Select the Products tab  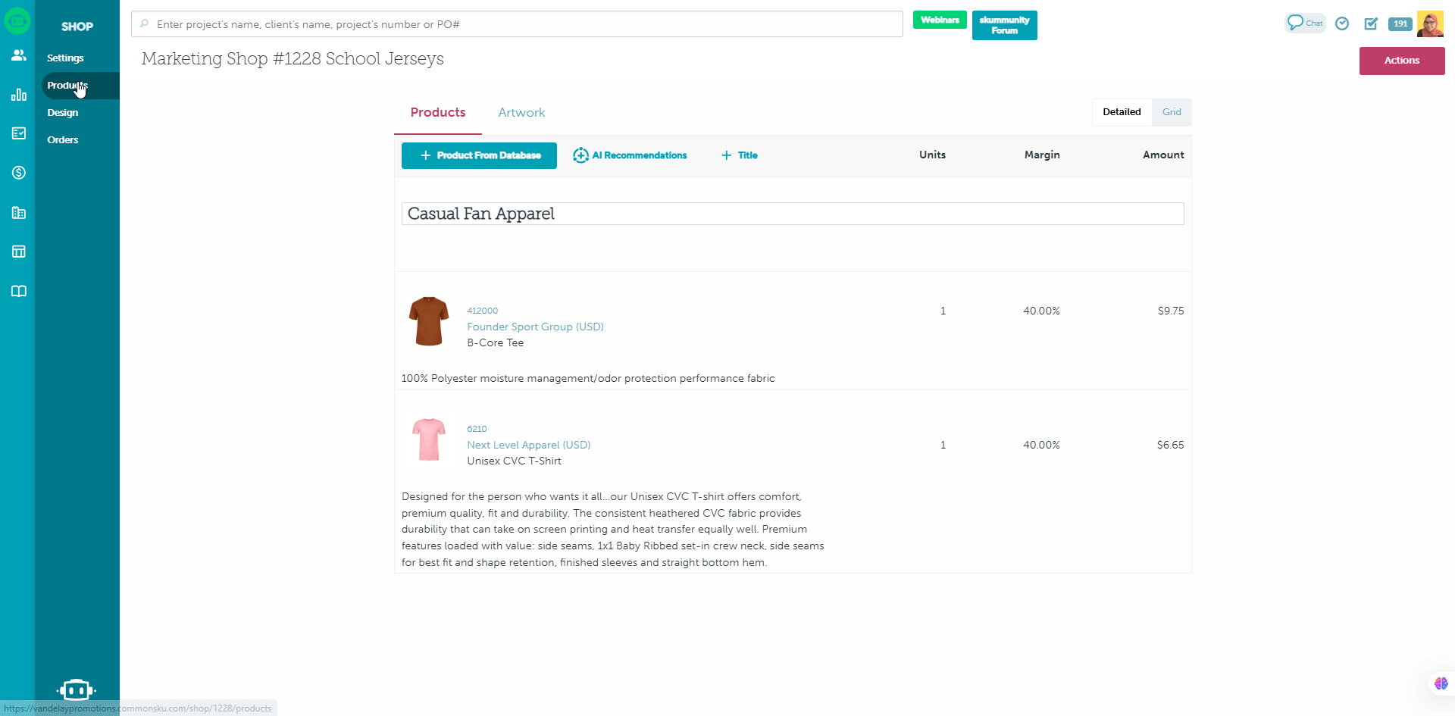point(437,112)
